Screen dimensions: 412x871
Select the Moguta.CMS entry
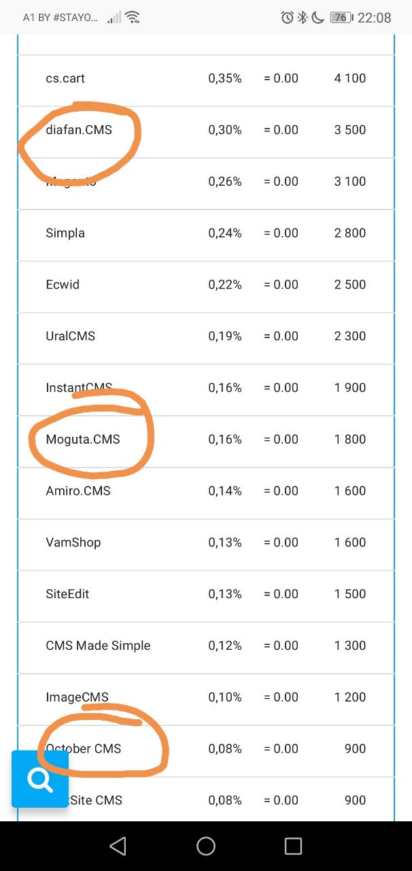83,440
